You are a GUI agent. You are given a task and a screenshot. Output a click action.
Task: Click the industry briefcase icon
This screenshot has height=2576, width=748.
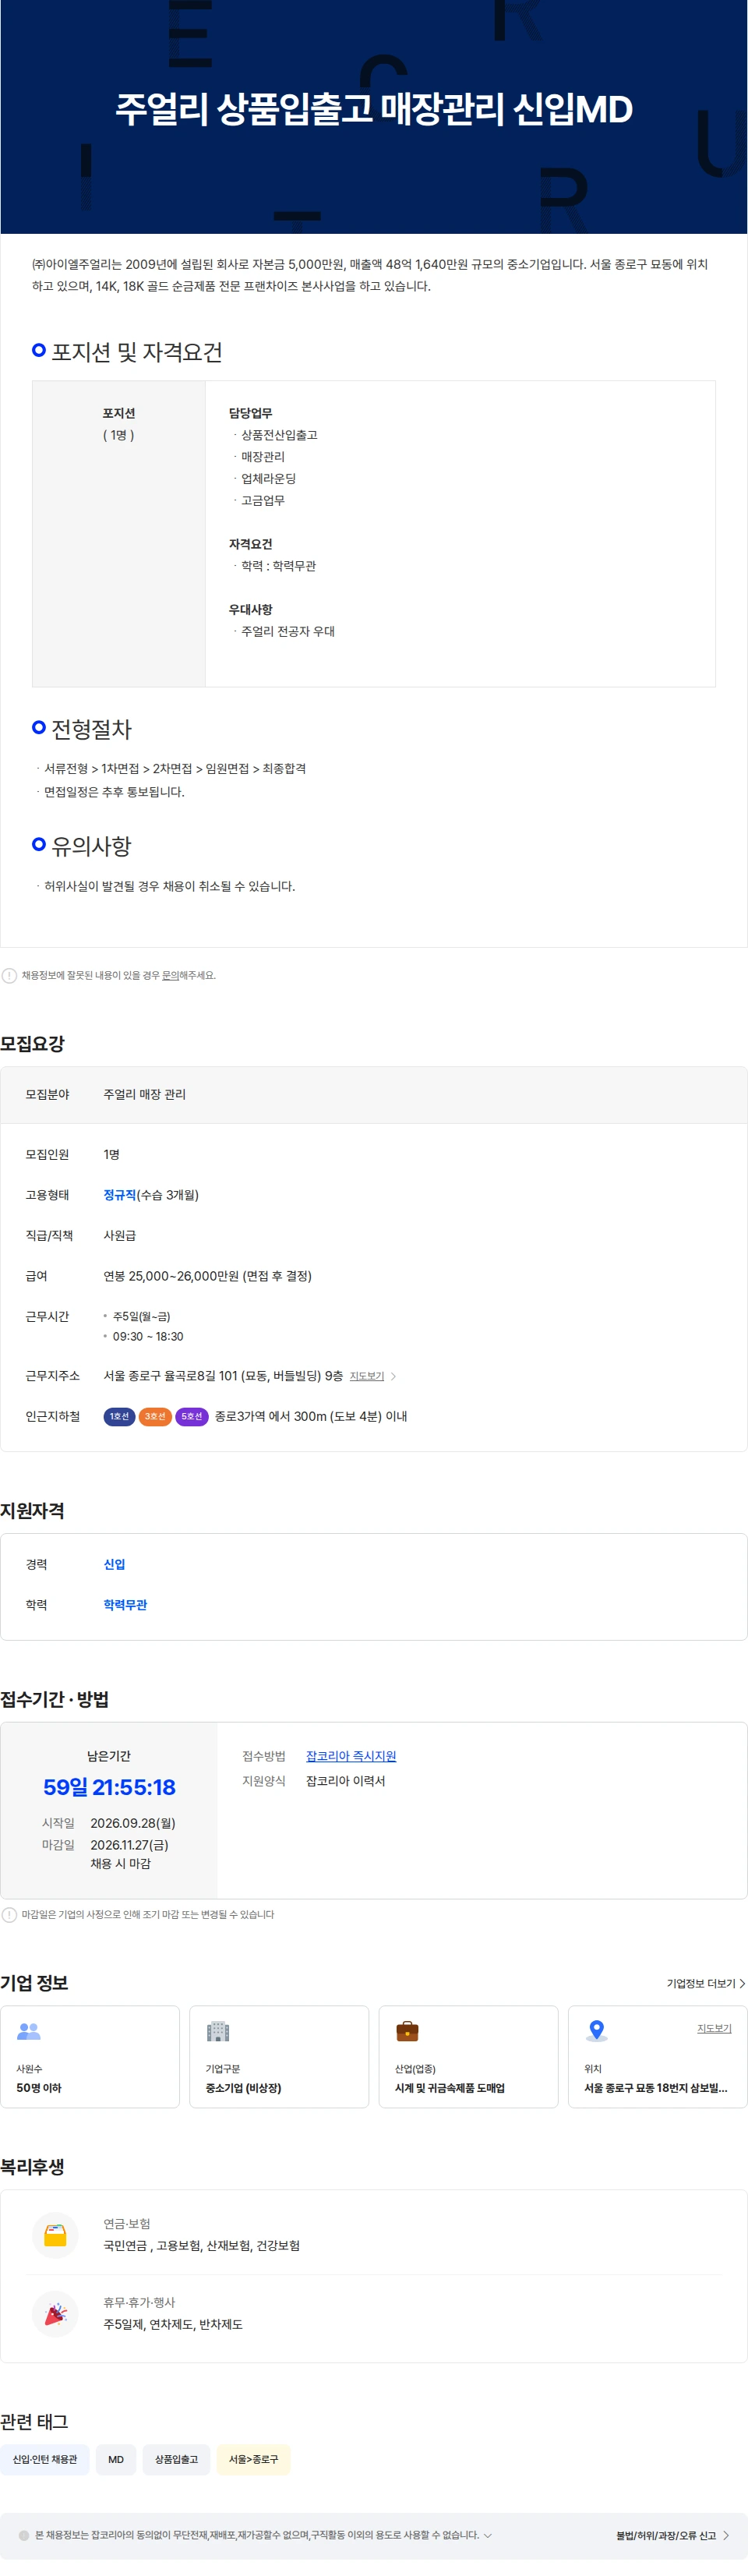click(x=407, y=2031)
